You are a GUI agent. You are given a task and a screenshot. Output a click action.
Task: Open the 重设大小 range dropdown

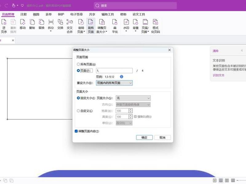click(114, 83)
